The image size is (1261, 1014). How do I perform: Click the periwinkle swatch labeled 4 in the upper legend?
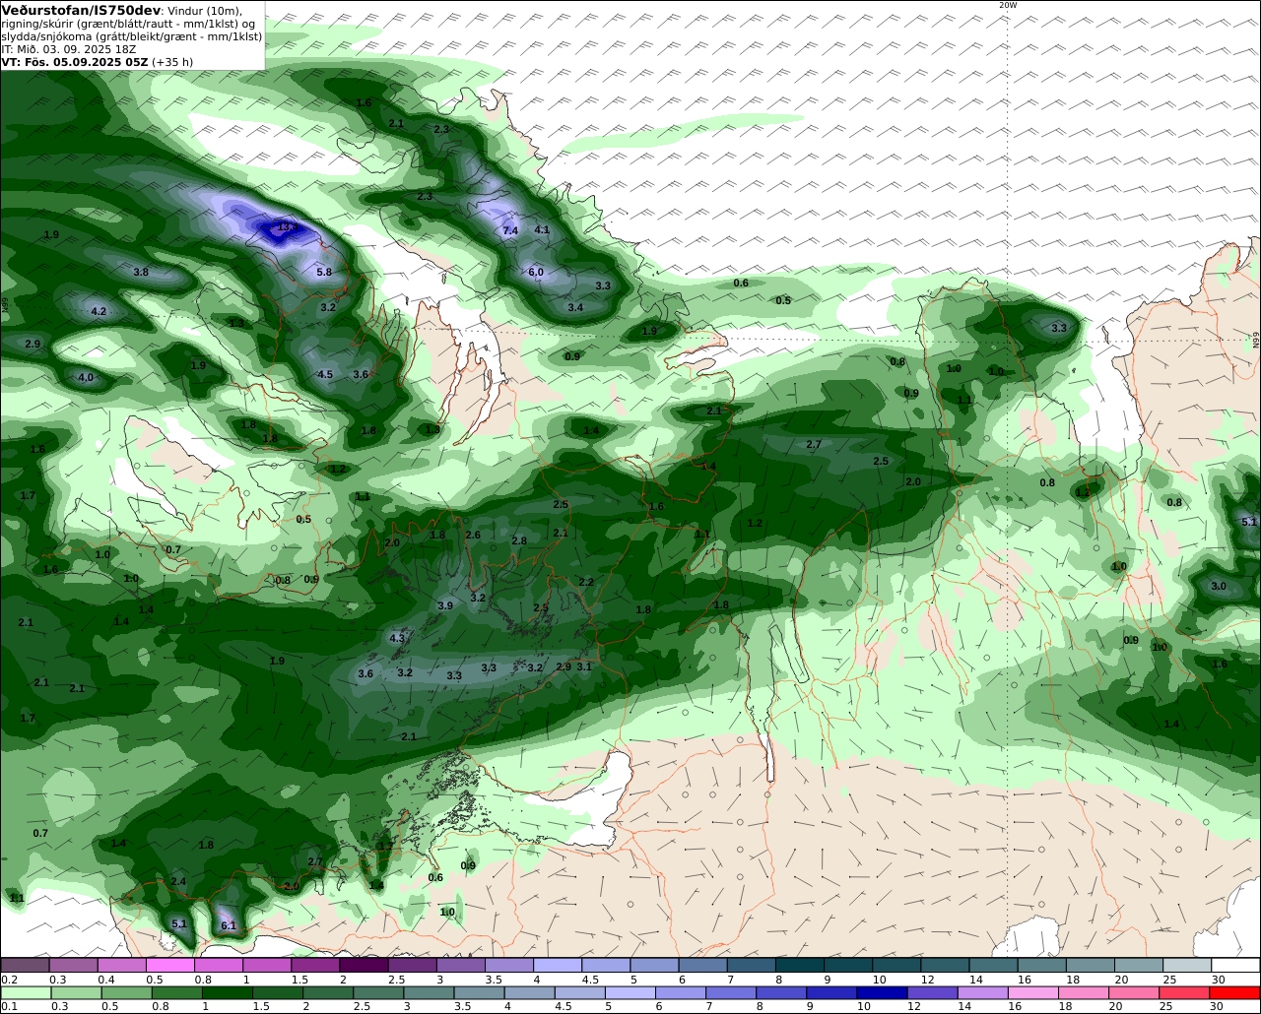[x=558, y=965]
